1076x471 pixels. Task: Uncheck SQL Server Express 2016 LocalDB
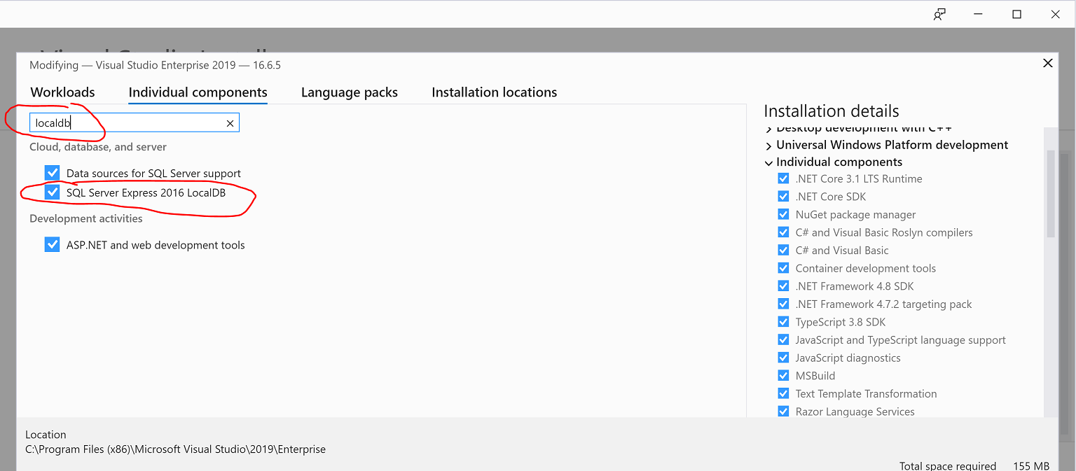[52, 192]
